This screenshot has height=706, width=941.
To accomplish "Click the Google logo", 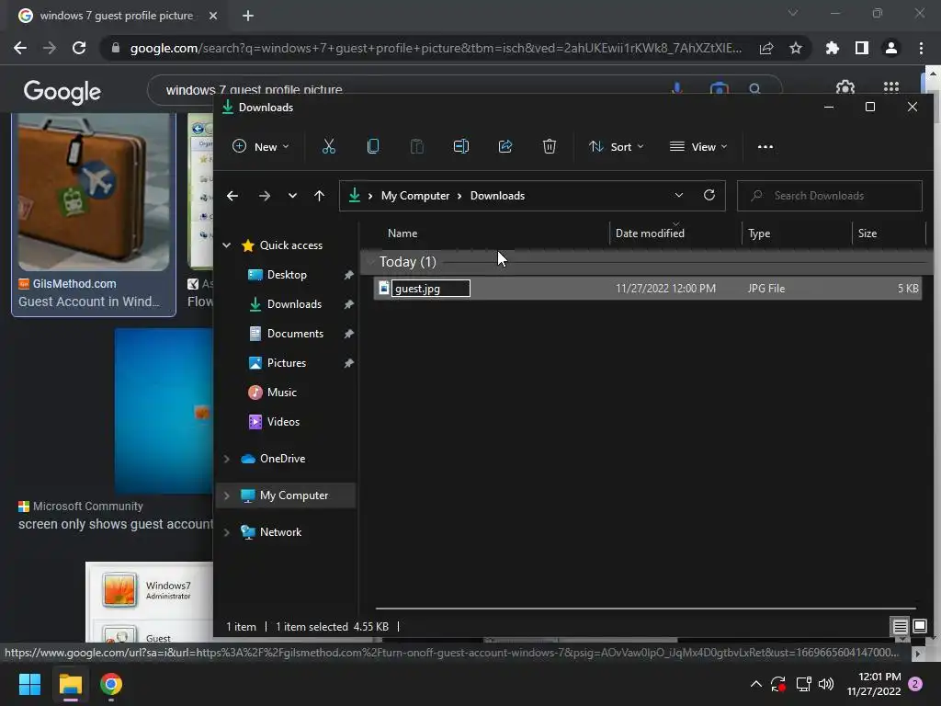I will coord(62,91).
